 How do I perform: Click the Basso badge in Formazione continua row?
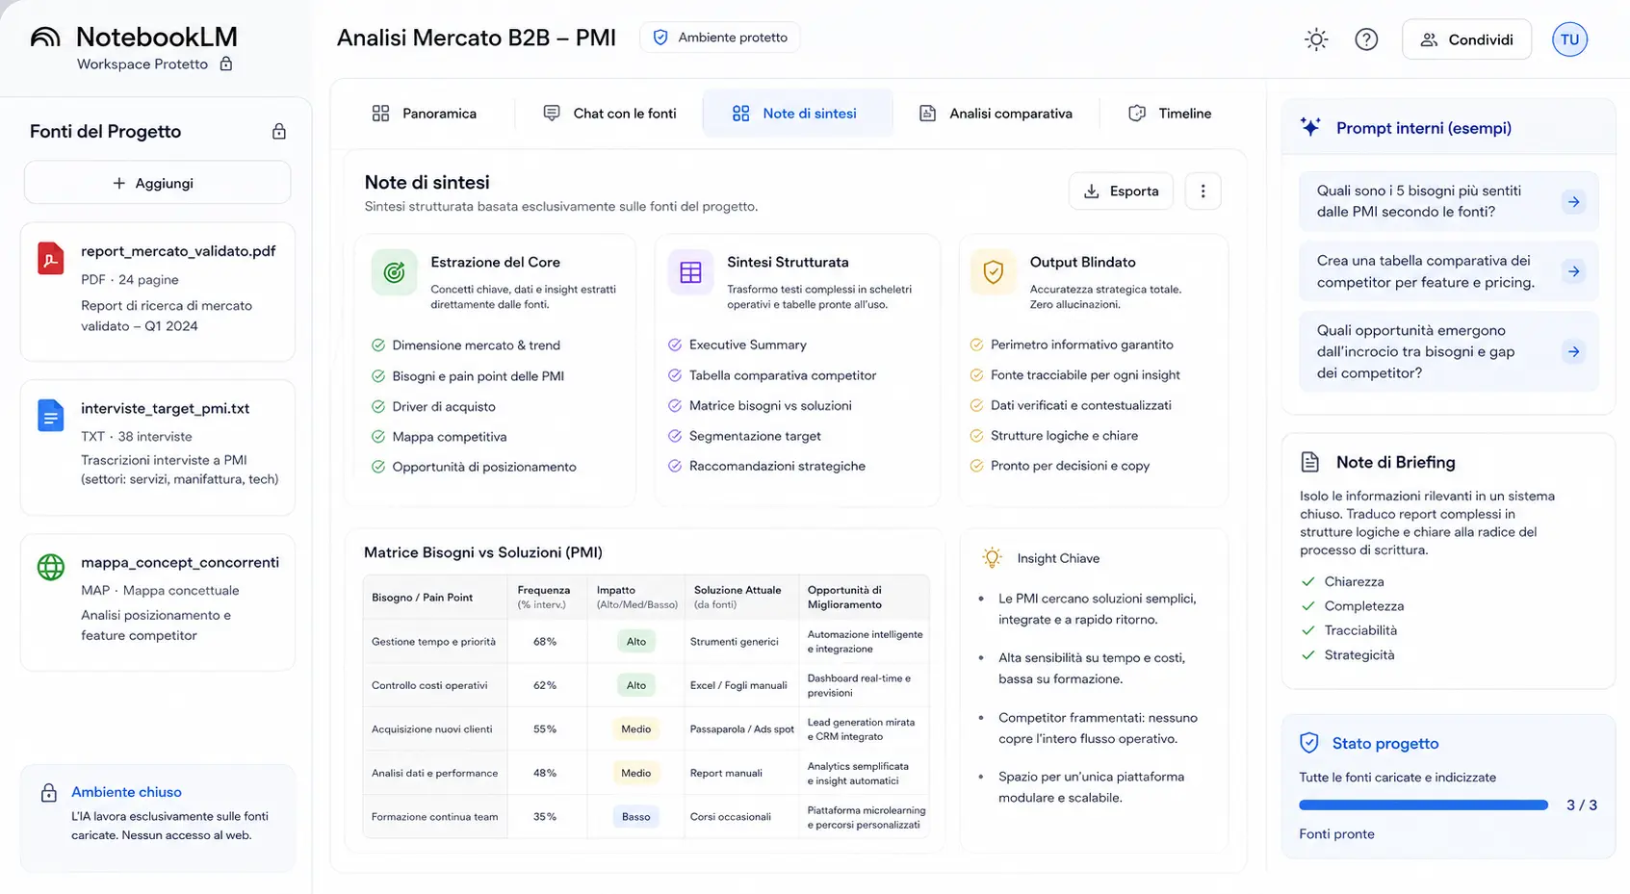pyautogui.click(x=635, y=817)
